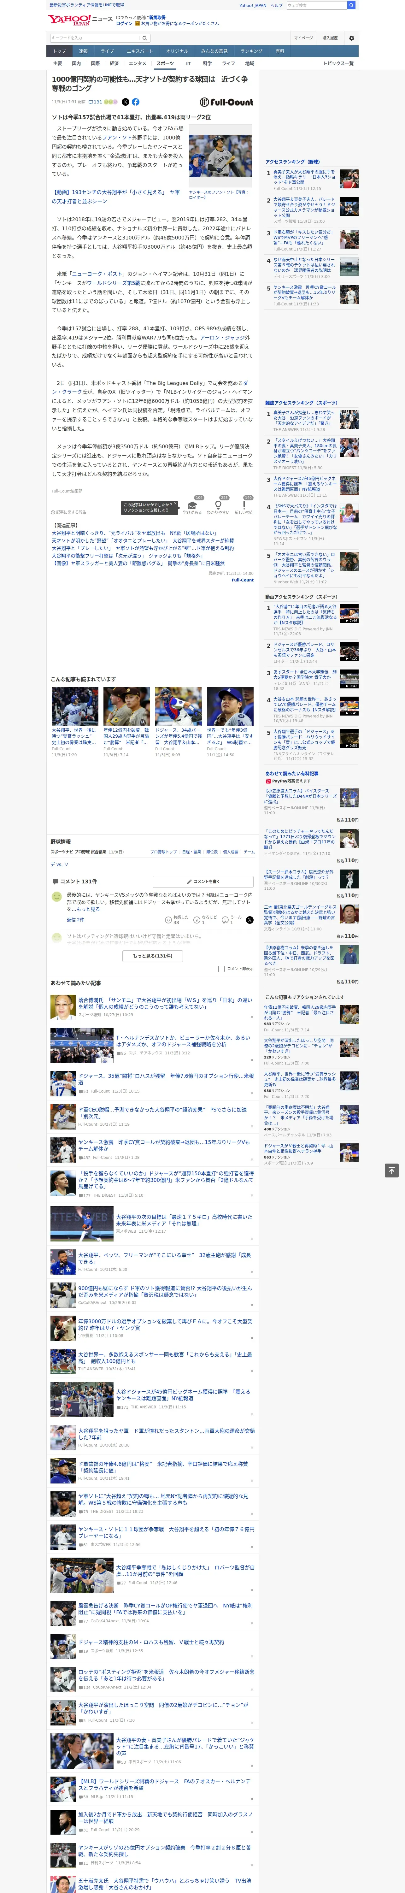React with 新しい視点 exclamation icon

pos(244,505)
